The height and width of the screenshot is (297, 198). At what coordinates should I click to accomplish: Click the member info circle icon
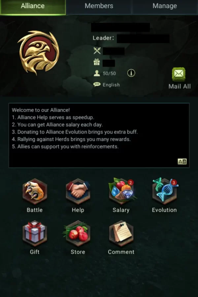(131, 73)
